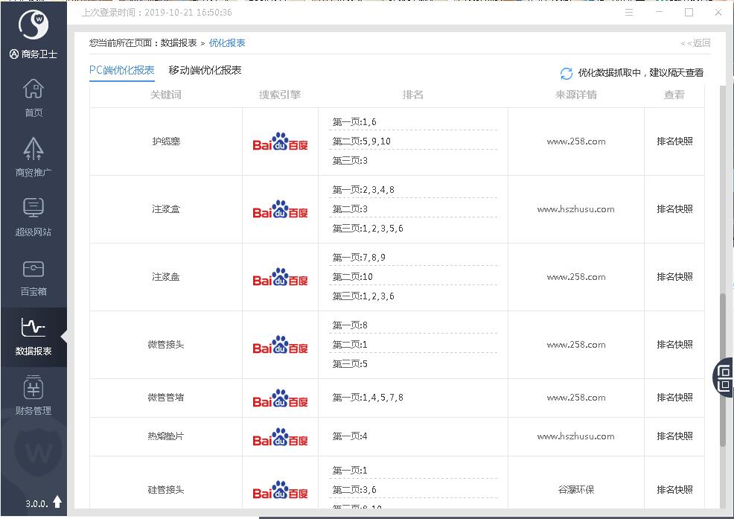Open 排名快照 for keyword 护缆塞
734x519 pixels.
674,141
